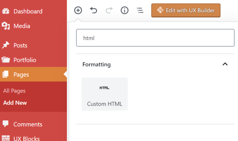Open the content info icon

click(x=125, y=10)
